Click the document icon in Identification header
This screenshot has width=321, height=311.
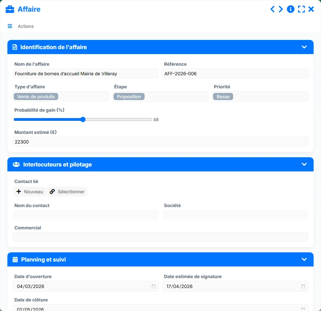[15, 47]
